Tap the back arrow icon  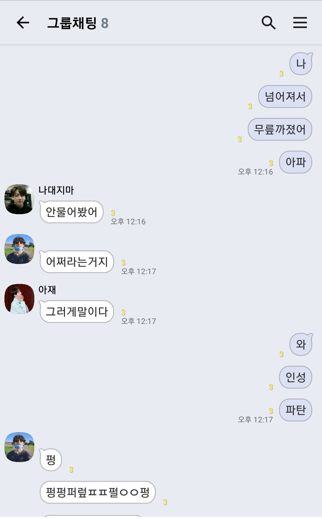tap(23, 23)
